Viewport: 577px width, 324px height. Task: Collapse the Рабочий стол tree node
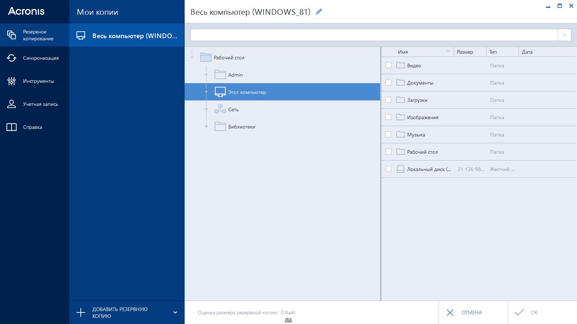click(192, 57)
